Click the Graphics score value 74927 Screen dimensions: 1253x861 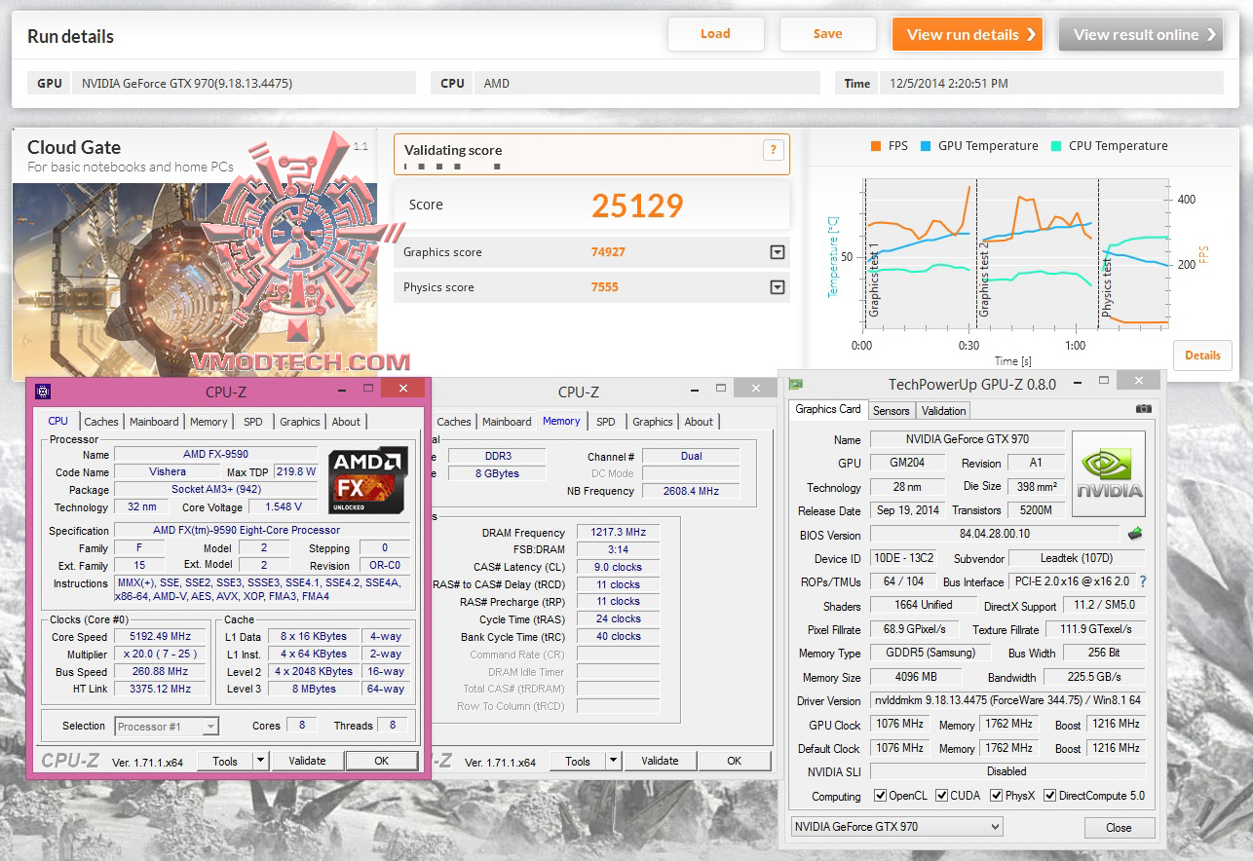[x=608, y=252]
